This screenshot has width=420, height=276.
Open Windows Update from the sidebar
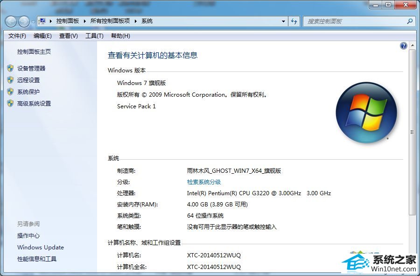click(40, 247)
